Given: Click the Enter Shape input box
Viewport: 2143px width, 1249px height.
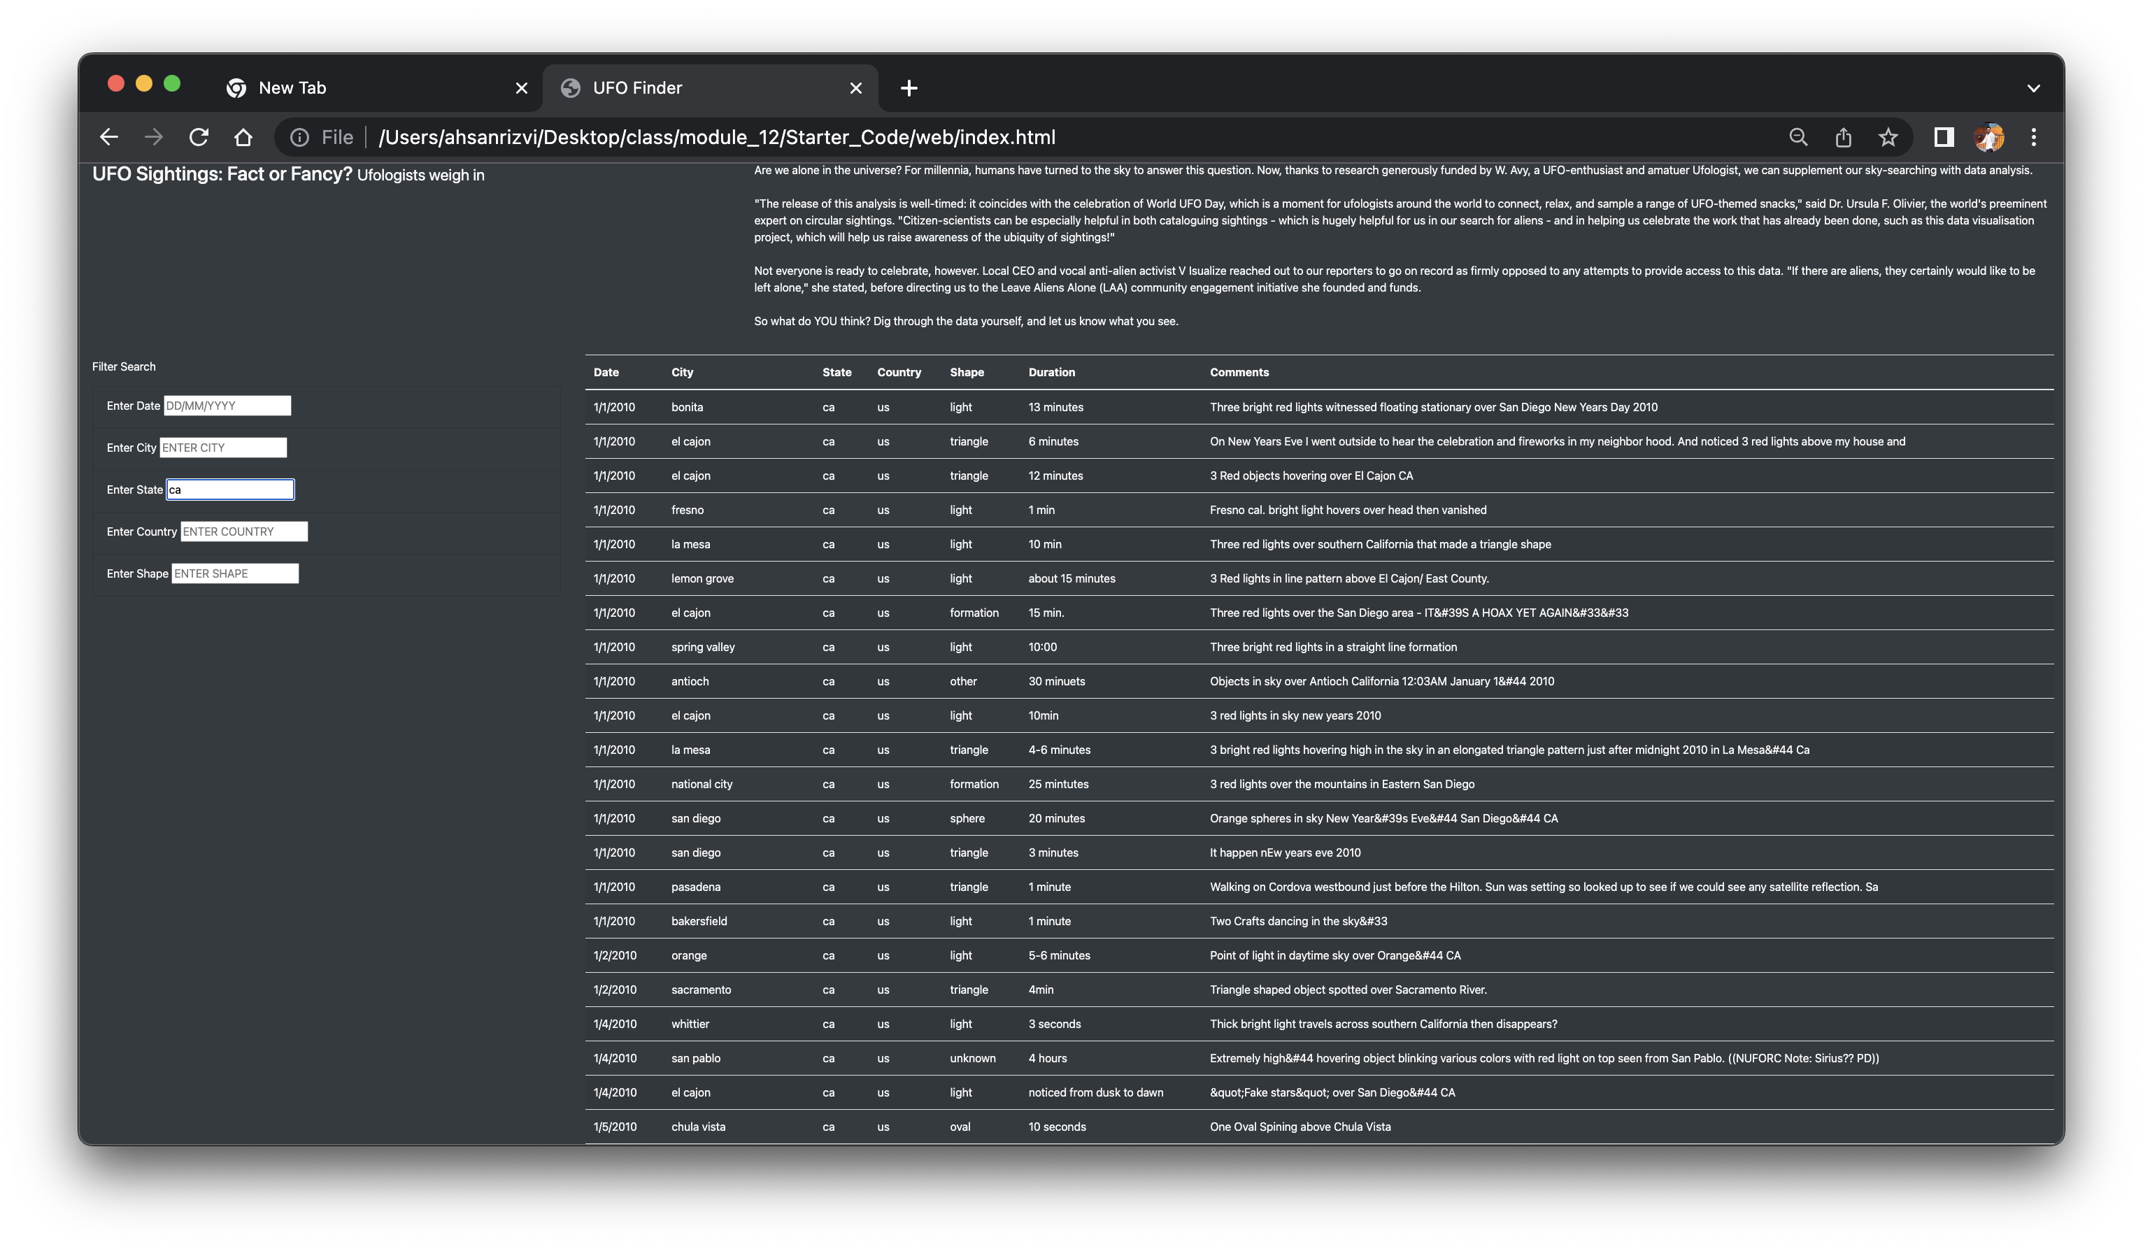Looking at the screenshot, I should click(x=235, y=574).
